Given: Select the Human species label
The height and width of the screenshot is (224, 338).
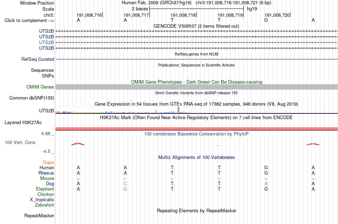Looking at the screenshot, I should tap(47, 167).
